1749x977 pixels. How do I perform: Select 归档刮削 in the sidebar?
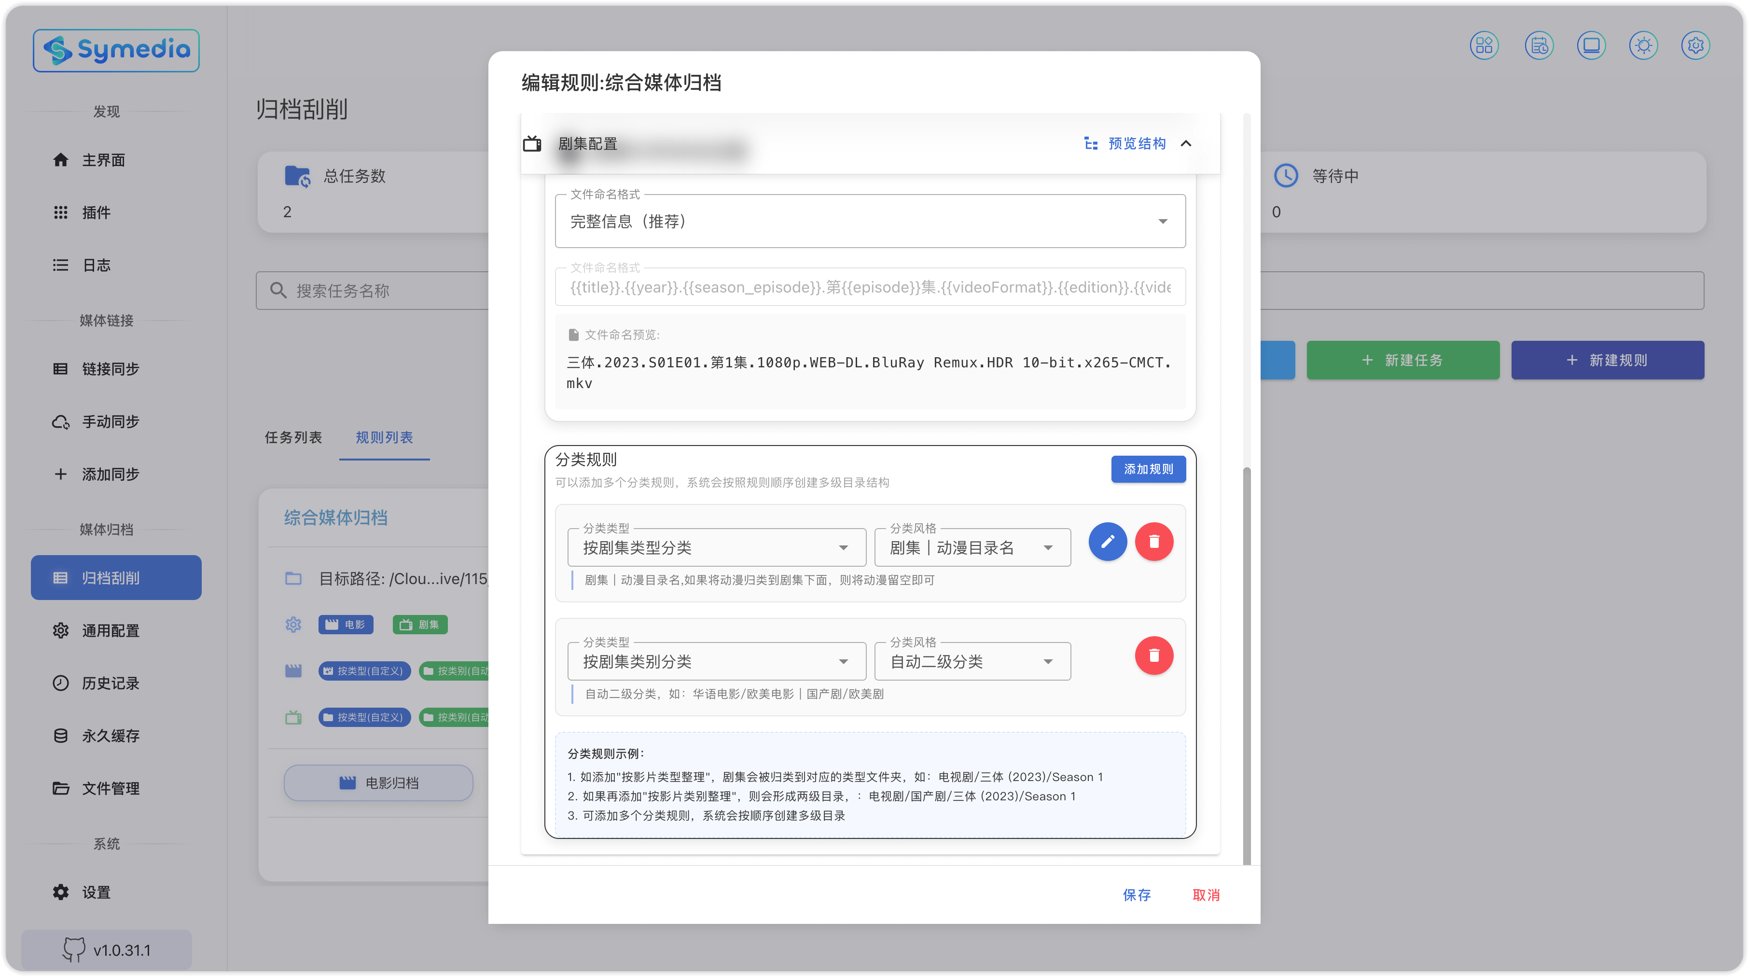point(116,578)
